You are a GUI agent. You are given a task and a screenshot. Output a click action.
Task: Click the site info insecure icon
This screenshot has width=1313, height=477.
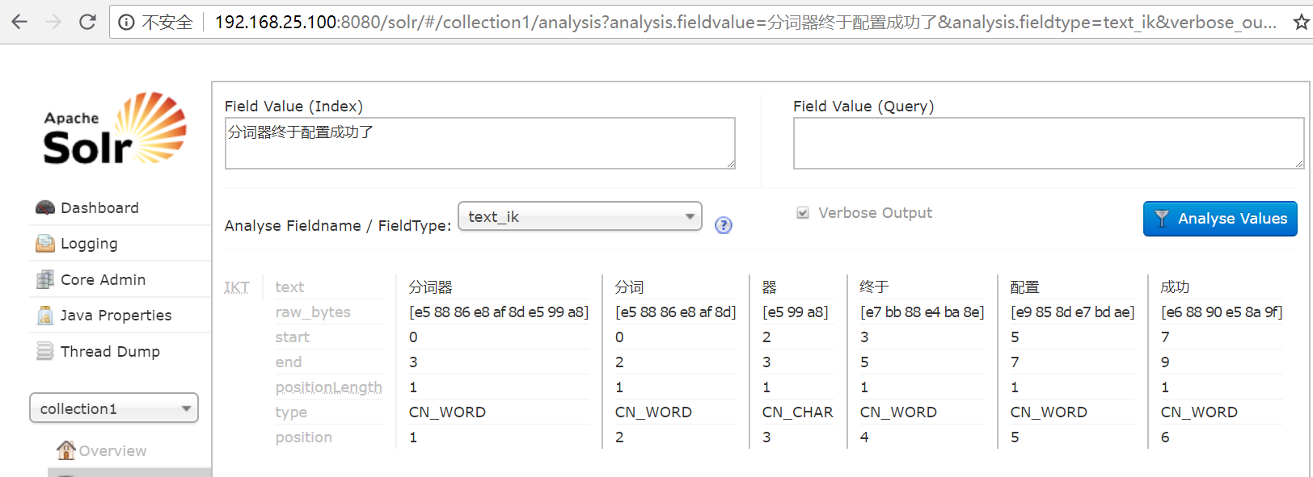tap(126, 23)
